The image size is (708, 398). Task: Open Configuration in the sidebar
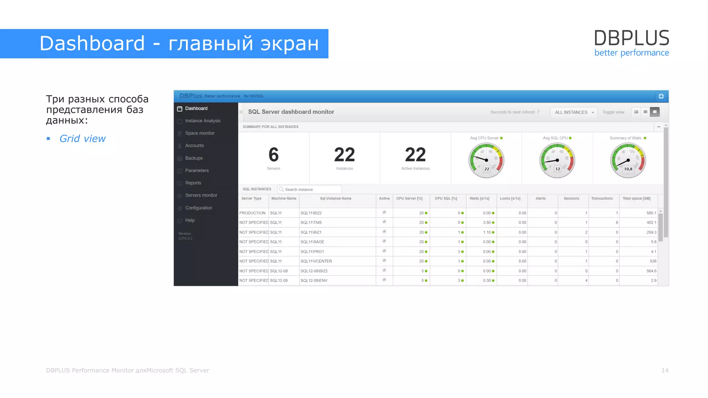(x=198, y=208)
